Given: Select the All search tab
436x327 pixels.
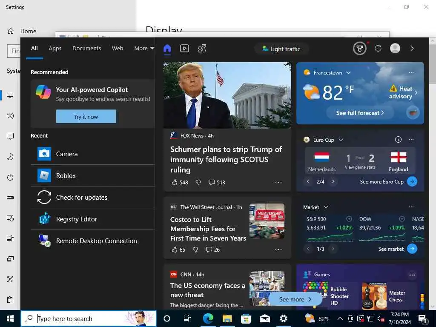Looking at the screenshot, I should pos(34,49).
